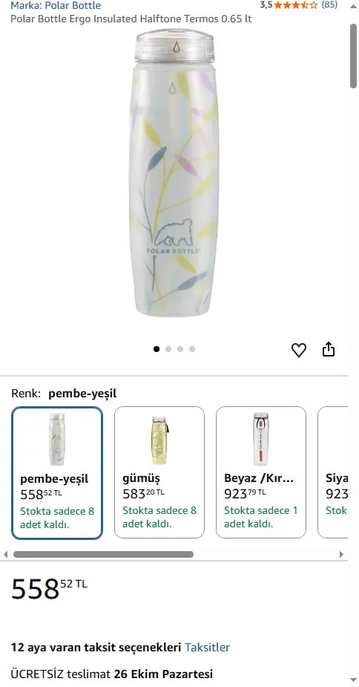
Task: Select the partially visible Siya color option
Action: (333, 472)
